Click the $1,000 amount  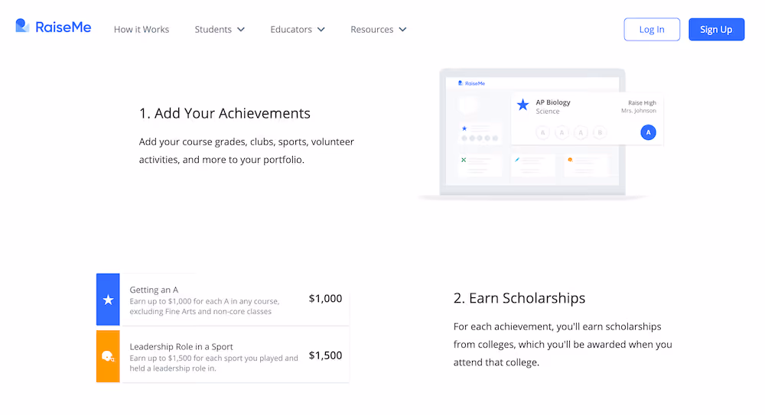(x=325, y=299)
